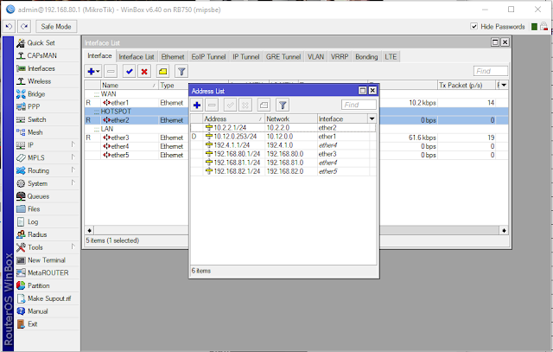553x352 pixels.
Task: Click Find field in Interface List
Action: tap(491, 71)
